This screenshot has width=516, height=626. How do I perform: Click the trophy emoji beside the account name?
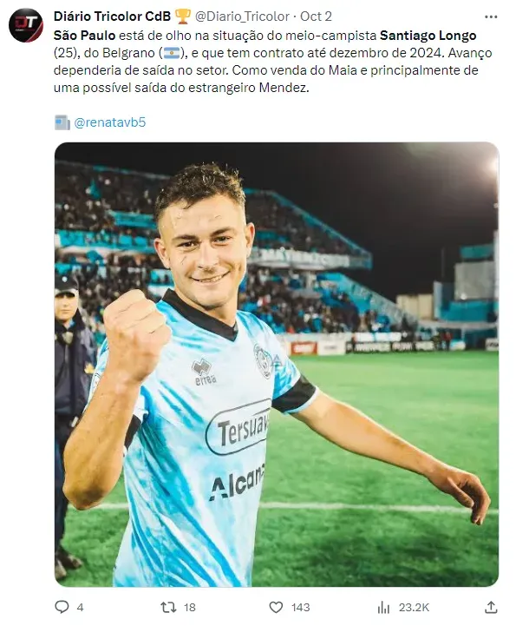[x=183, y=16]
